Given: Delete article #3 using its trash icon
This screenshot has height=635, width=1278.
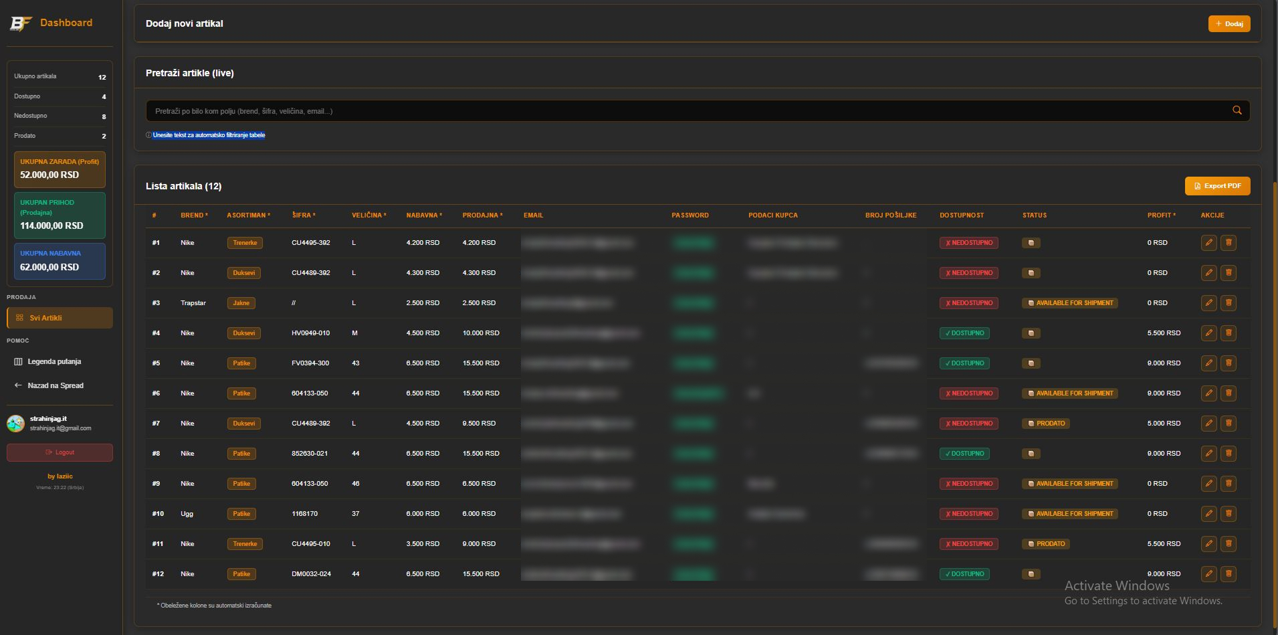Looking at the screenshot, I should [x=1229, y=303].
